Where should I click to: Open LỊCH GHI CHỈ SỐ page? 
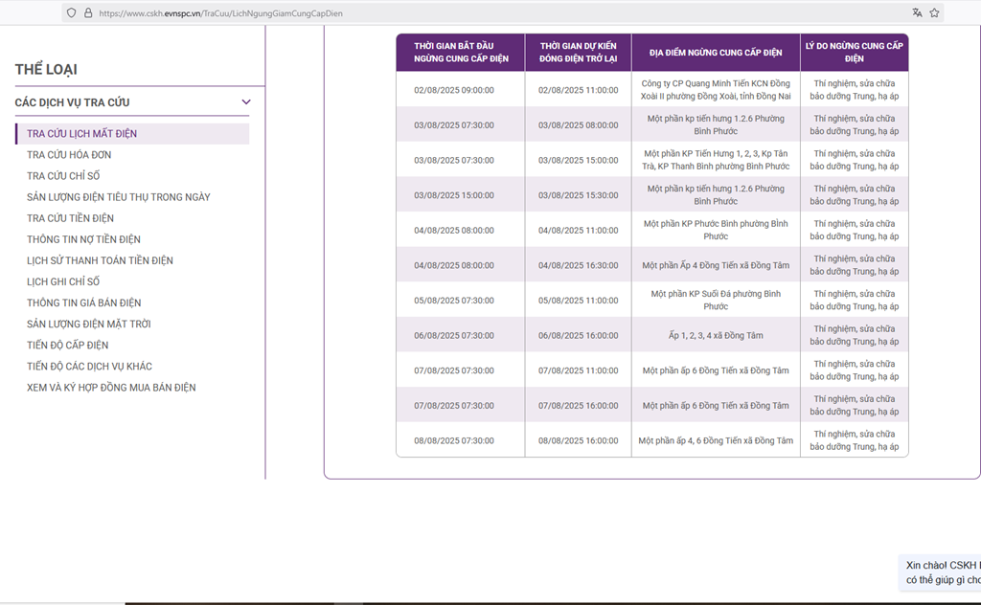(63, 281)
